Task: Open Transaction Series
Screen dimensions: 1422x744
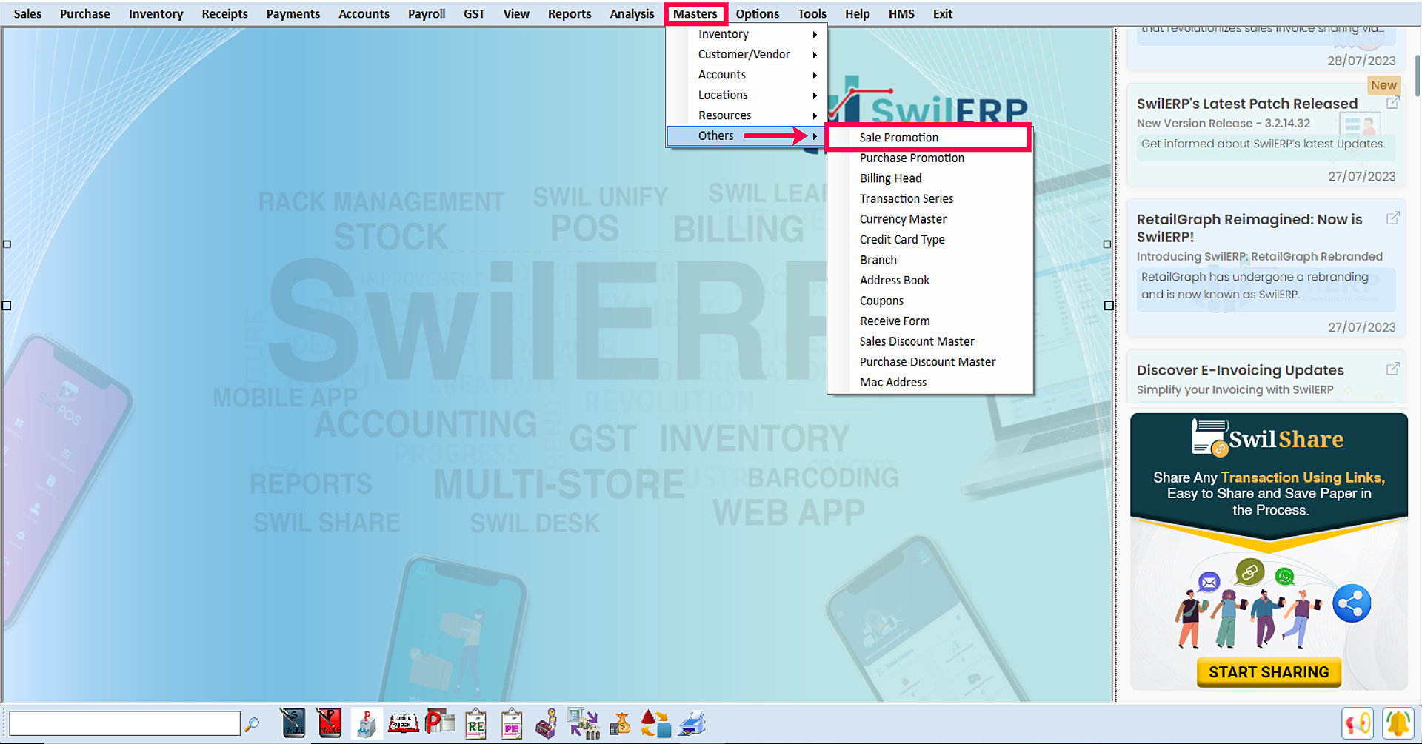Action: [x=930, y=198]
